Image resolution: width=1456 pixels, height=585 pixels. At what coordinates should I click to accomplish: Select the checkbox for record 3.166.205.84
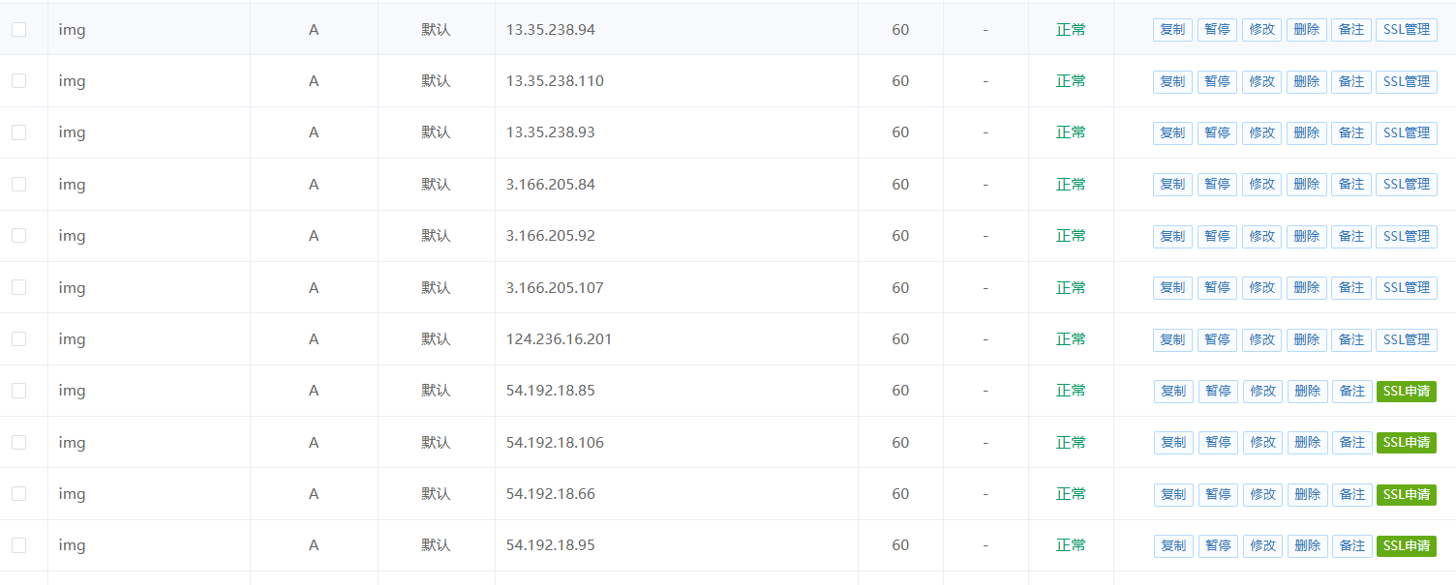click(18, 184)
